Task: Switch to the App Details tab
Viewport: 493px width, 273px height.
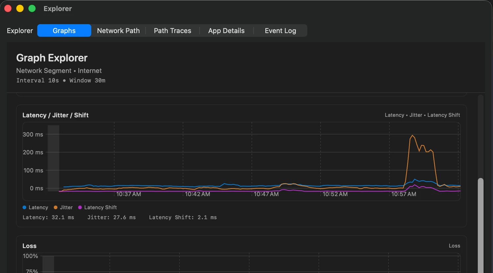Action: 226,31
